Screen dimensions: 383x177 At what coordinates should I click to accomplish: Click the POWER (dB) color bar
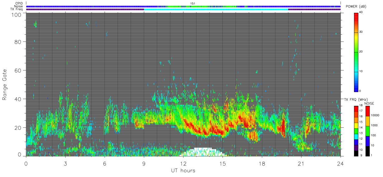(356, 52)
